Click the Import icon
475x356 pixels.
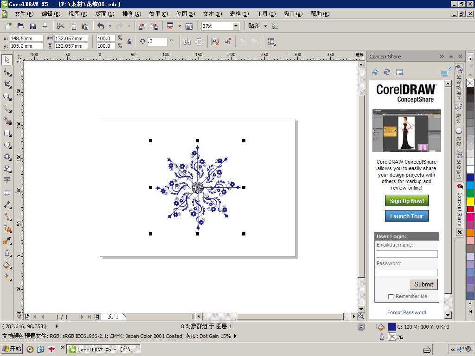tap(142, 26)
